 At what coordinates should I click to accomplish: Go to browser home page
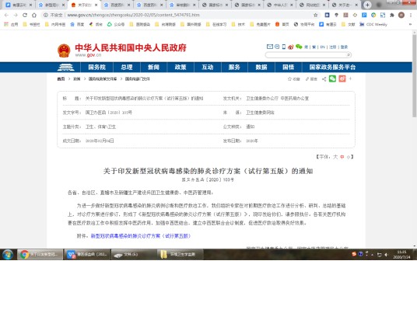pos(34,15)
